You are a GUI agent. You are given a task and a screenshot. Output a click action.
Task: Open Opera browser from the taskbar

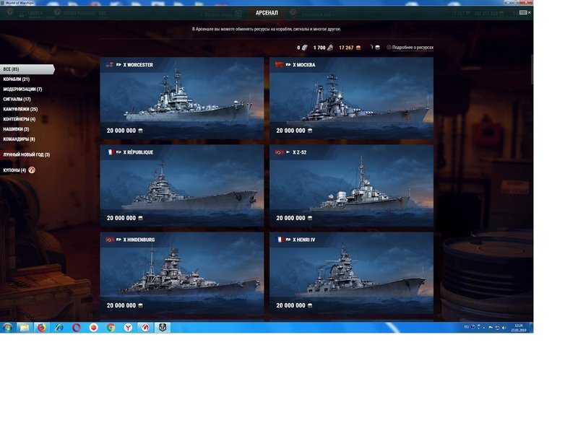(x=77, y=328)
